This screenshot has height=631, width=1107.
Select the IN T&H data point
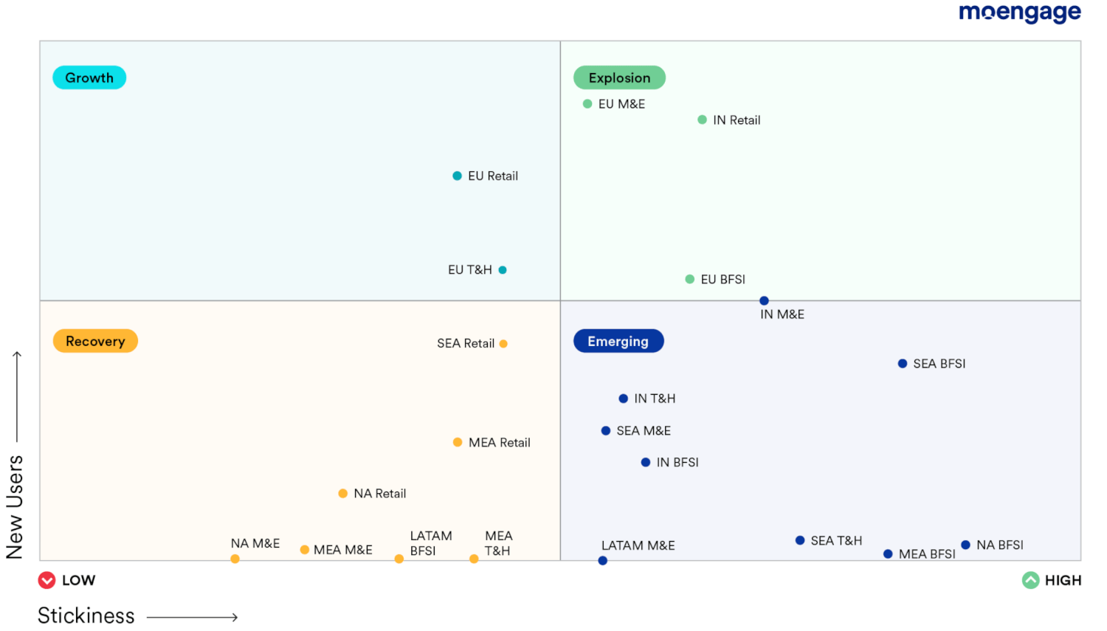tap(623, 398)
